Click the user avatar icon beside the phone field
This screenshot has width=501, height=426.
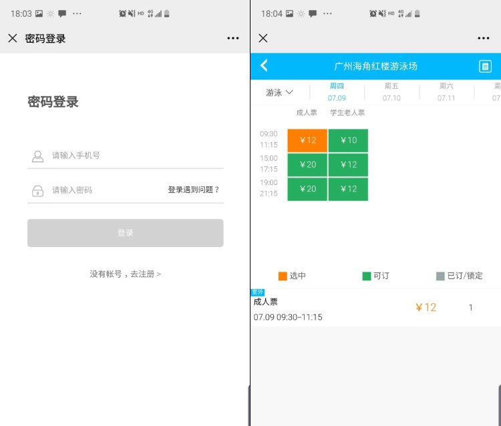(x=37, y=156)
